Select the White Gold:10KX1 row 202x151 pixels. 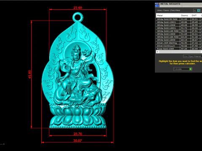coord(179,22)
